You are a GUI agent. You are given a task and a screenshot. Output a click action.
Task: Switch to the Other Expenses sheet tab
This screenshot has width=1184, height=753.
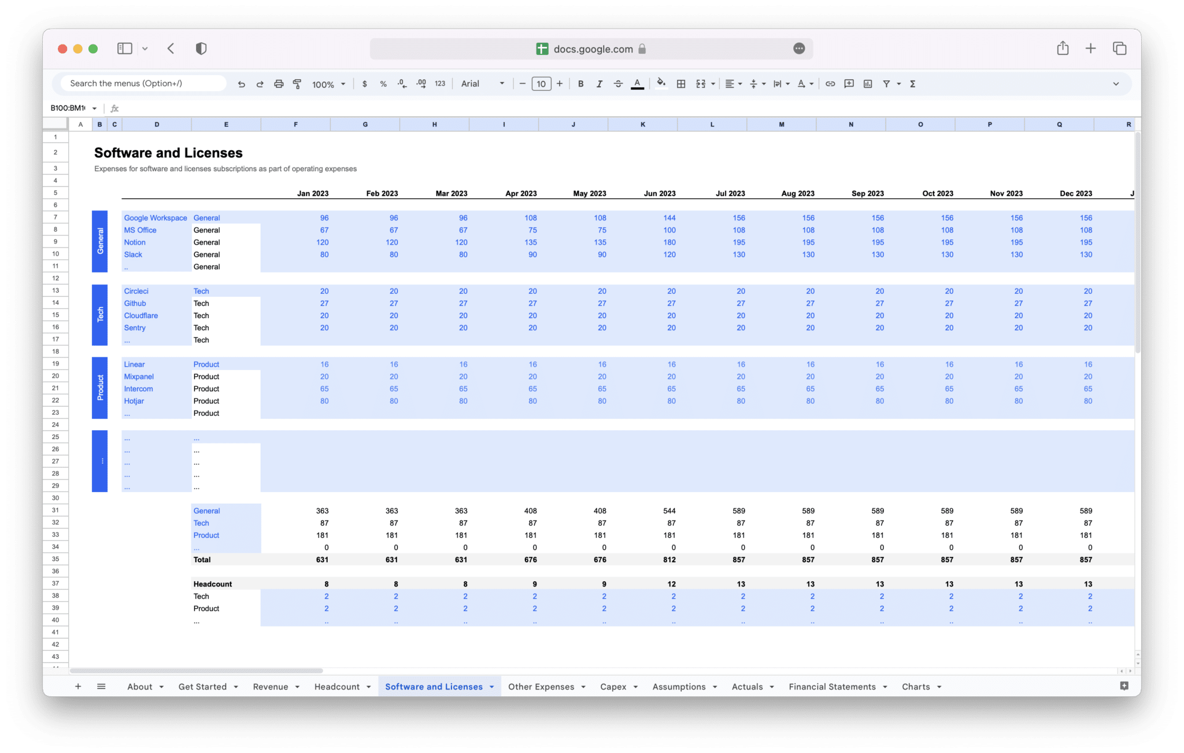[x=541, y=686]
